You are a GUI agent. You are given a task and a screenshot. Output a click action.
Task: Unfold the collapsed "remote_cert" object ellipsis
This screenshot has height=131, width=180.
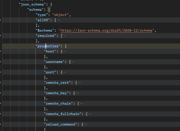(x=79, y=83)
